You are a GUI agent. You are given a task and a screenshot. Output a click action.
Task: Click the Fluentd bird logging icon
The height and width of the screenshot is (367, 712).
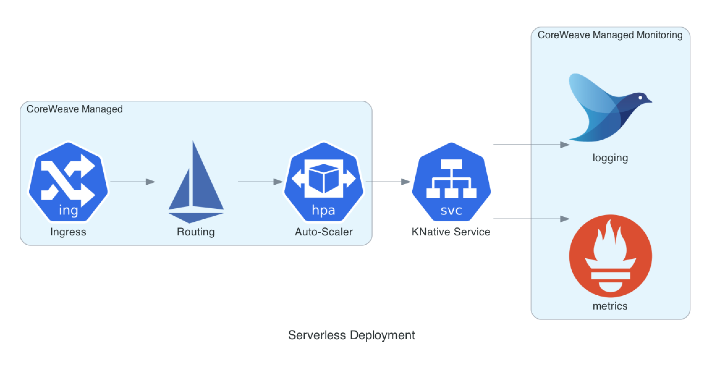coord(610,108)
